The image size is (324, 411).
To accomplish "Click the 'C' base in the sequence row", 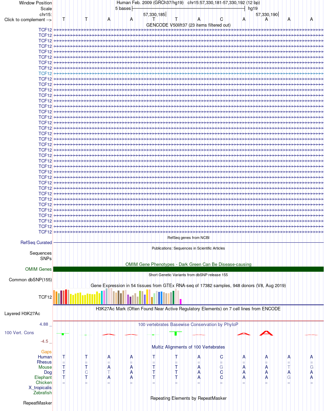I will [x=221, y=19].
